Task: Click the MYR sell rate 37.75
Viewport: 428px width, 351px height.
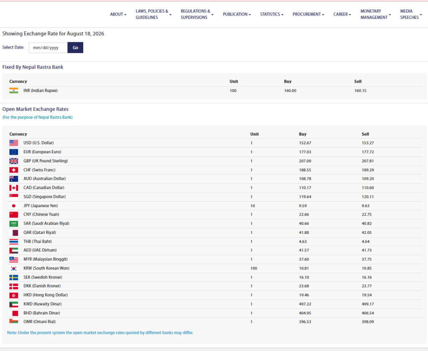Action: coord(367,259)
